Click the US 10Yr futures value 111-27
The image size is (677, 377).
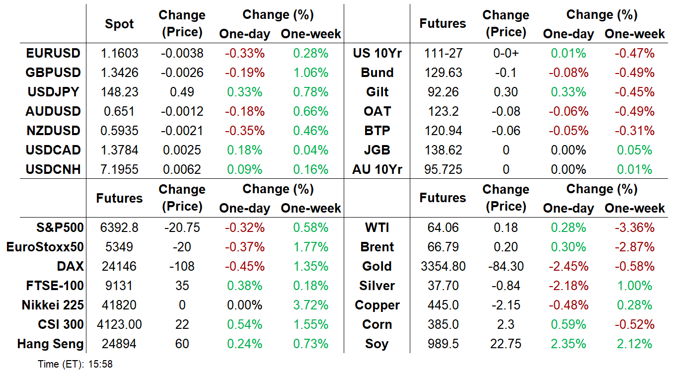(443, 53)
